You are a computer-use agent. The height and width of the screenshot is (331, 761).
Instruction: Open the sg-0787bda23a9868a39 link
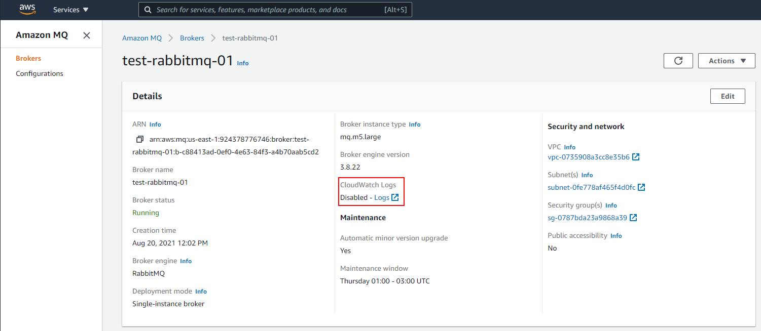pos(588,218)
